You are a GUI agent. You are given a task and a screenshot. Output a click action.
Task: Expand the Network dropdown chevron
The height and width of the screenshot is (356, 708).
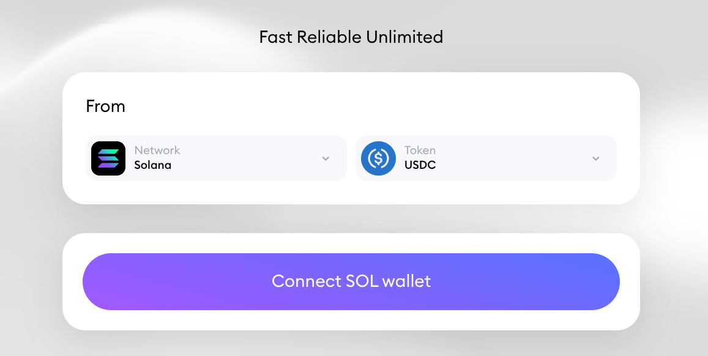click(326, 159)
